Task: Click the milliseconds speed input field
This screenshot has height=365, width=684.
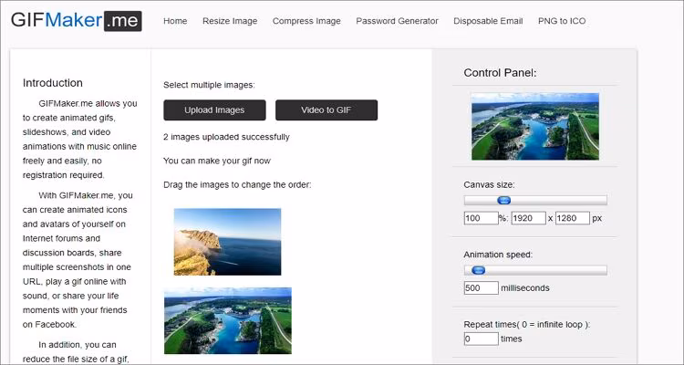Action: click(x=481, y=287)
